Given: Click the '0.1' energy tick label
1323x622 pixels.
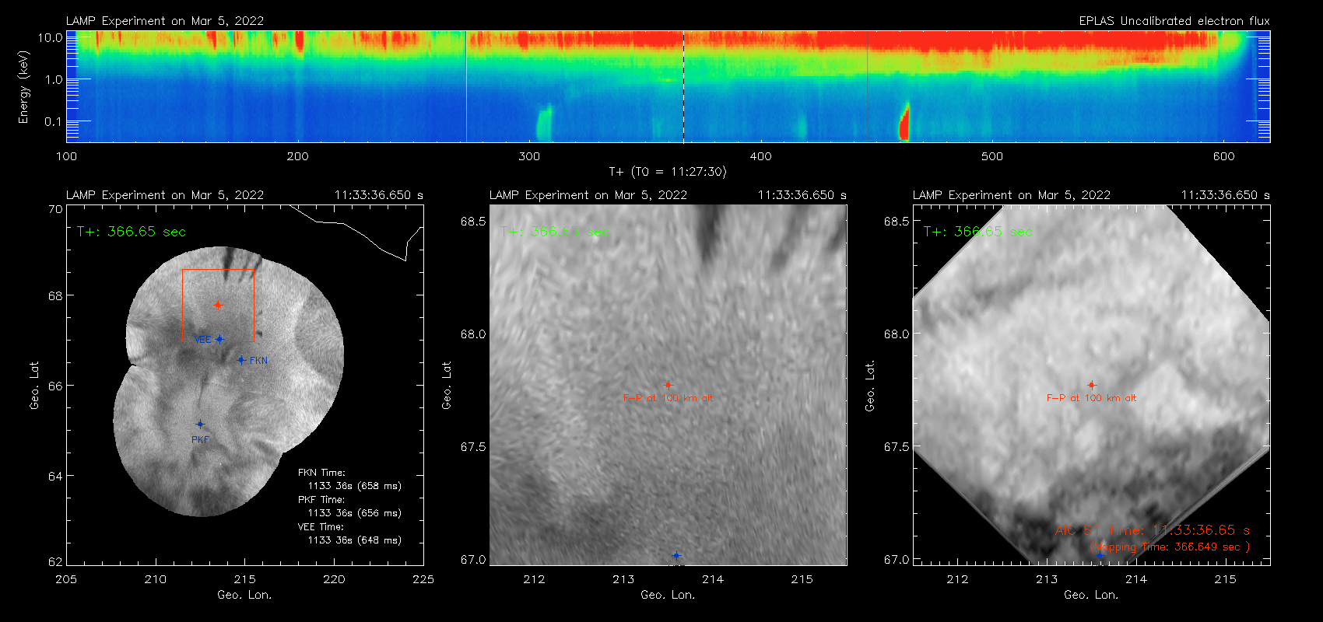Looking at the screenshot, I should [53, 121].
